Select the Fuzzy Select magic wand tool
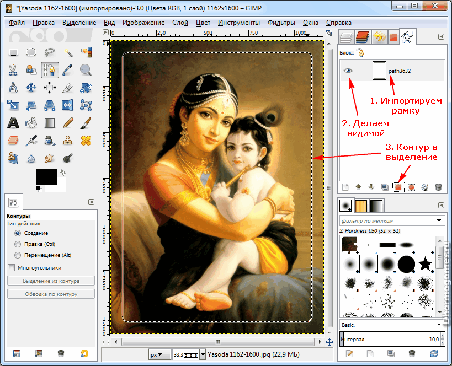 (68, 52)
